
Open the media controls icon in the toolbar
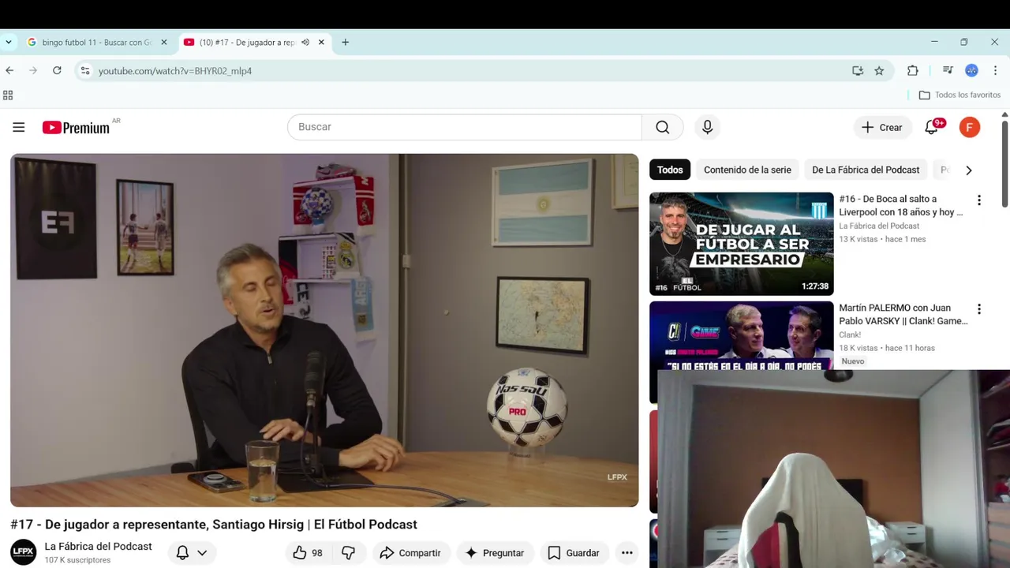point(948,71)
